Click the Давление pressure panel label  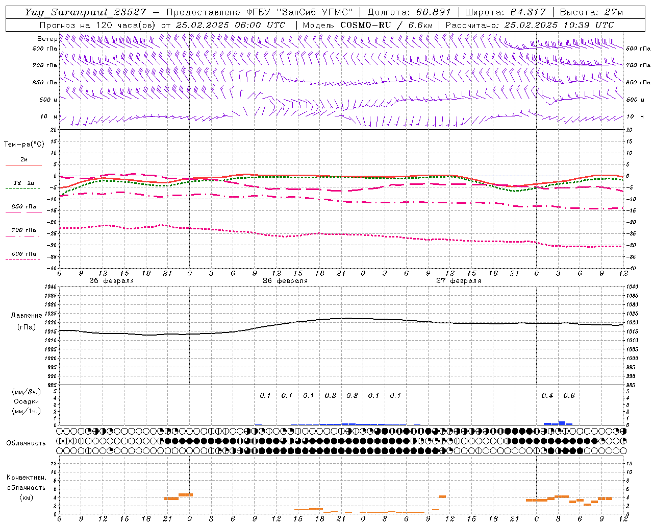coord(27,316)
